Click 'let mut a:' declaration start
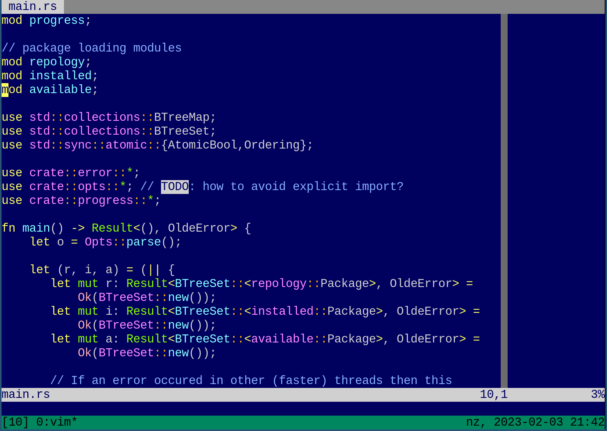The height and width of the screenshot is (431, 607). click(x=85, y=339)
